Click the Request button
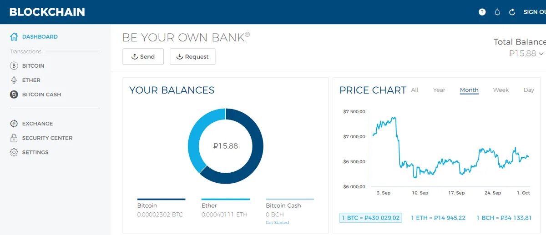The width and height of the screenshot is (546, 235). tap(192, 57)
